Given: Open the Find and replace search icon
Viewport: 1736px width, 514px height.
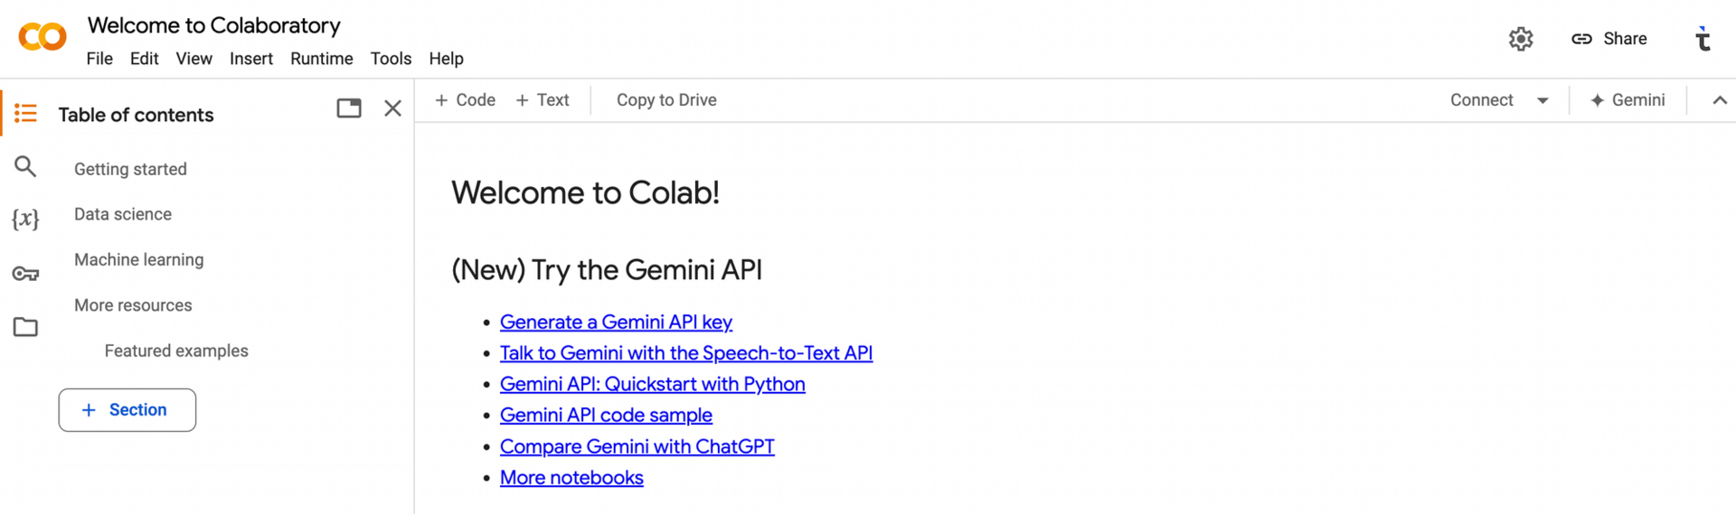Looking at the screenshot, I should tap(25, 166).
